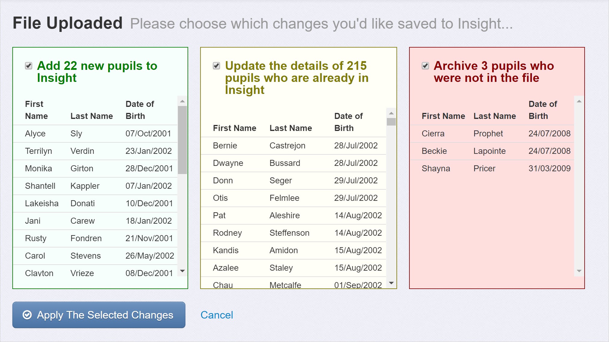Select first name 'Cierra'
Viewport: 609px width, 342px height.
coord(433,133)
